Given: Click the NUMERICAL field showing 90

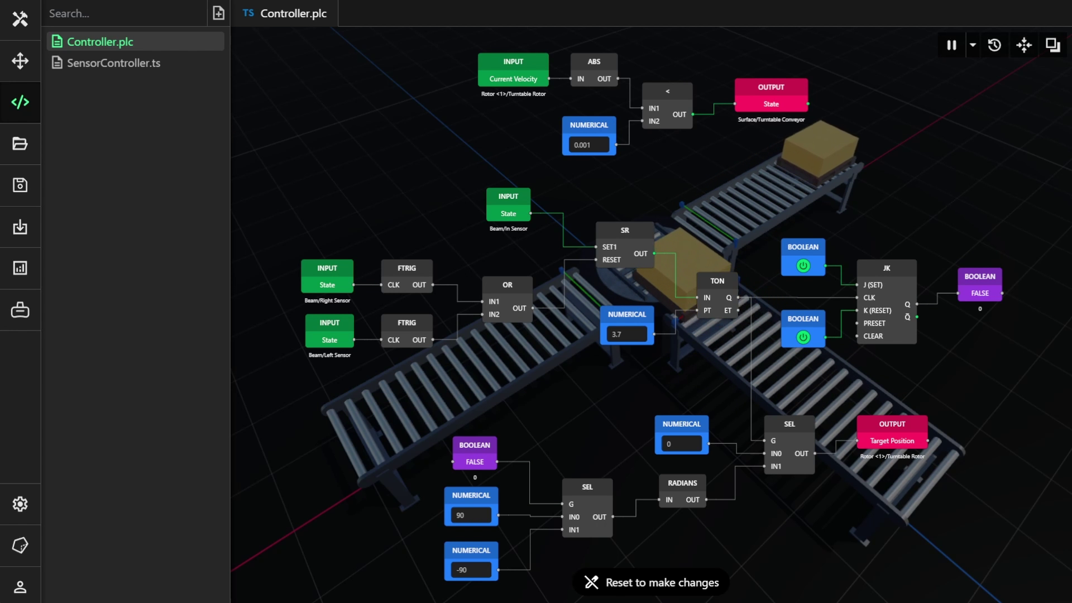Looking at the screenshot, I should [471, 515].
